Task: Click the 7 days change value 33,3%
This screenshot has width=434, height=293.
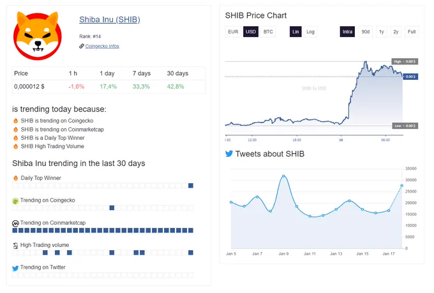Action: point(141,87)
